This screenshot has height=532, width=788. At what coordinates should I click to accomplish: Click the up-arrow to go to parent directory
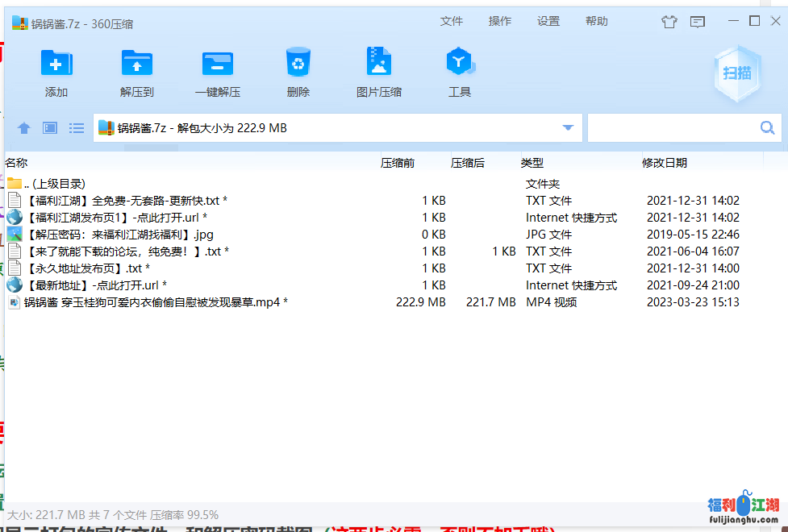pos(23,127)
